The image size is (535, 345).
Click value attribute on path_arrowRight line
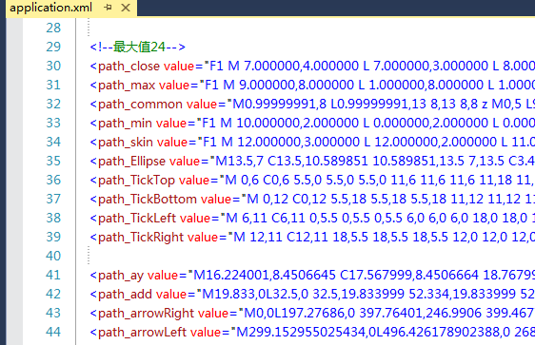[213, 314]
